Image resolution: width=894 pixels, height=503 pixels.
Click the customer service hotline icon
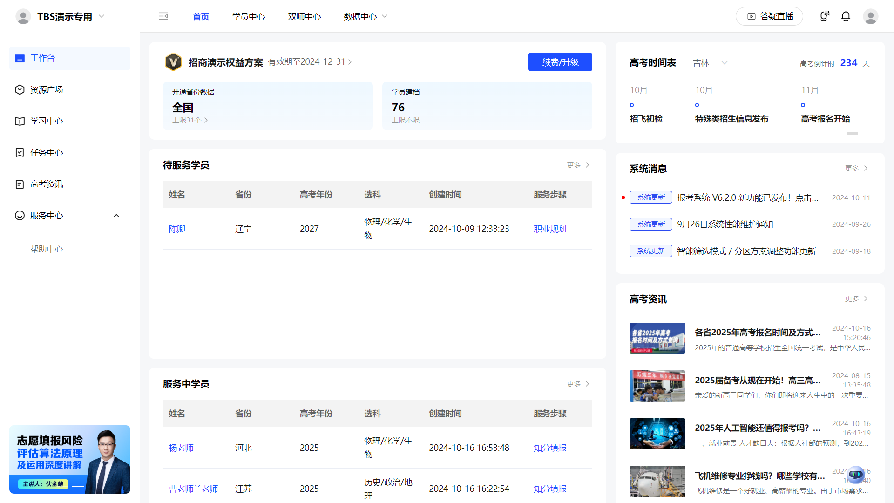tap(825, 15)
